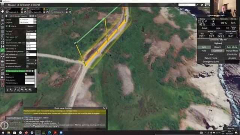Select the active green corridor mapping tool

click(3, 50)
